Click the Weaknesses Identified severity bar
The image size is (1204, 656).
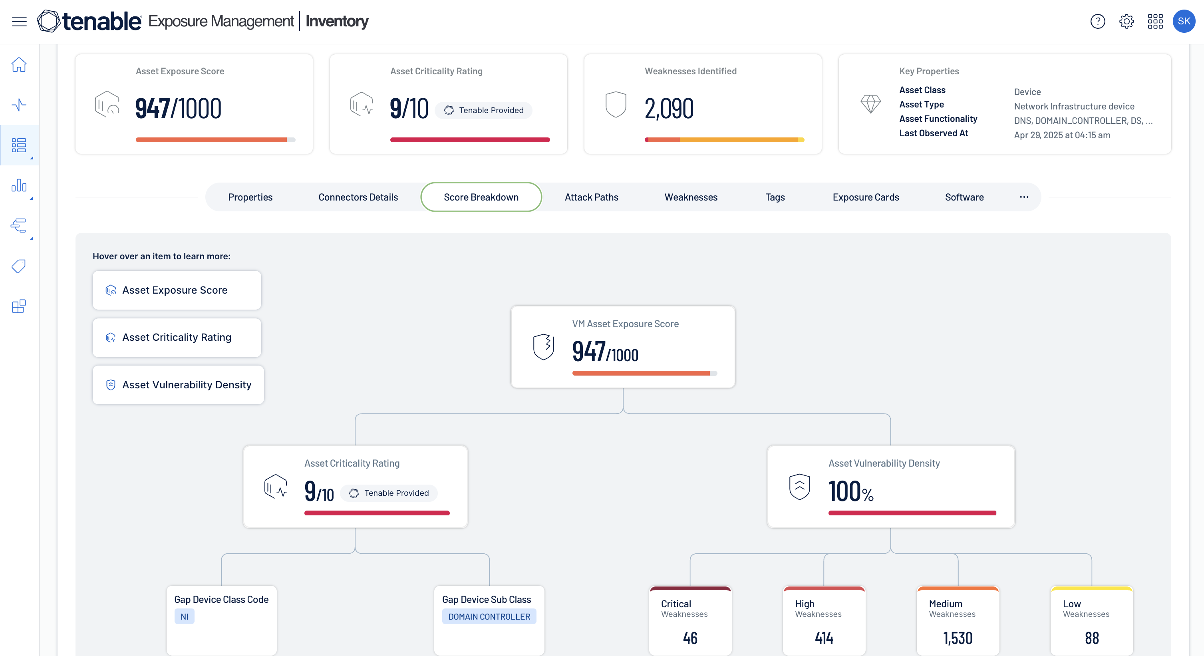click(724, 140)
